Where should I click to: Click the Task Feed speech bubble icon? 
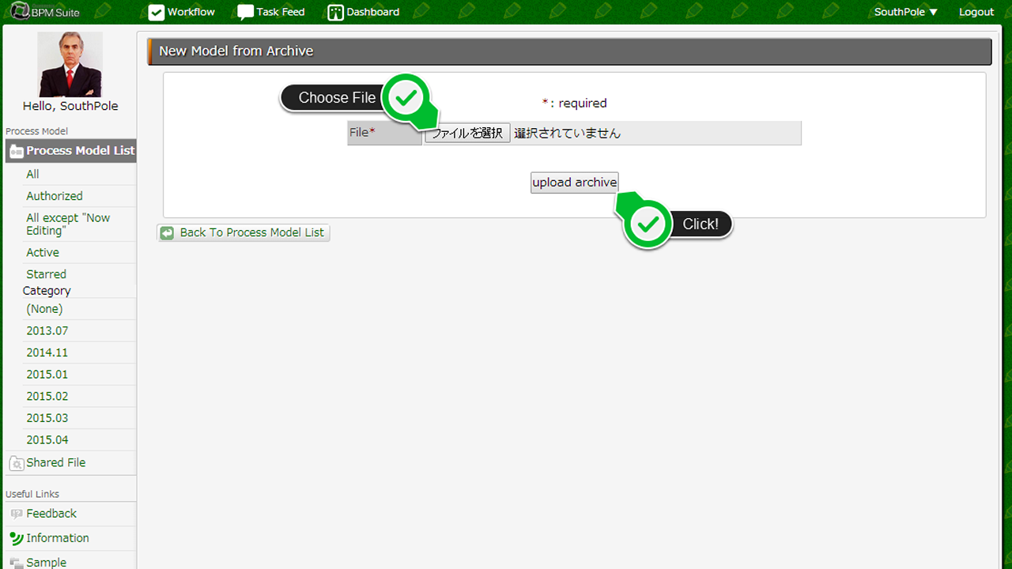[x=245, y=12]
